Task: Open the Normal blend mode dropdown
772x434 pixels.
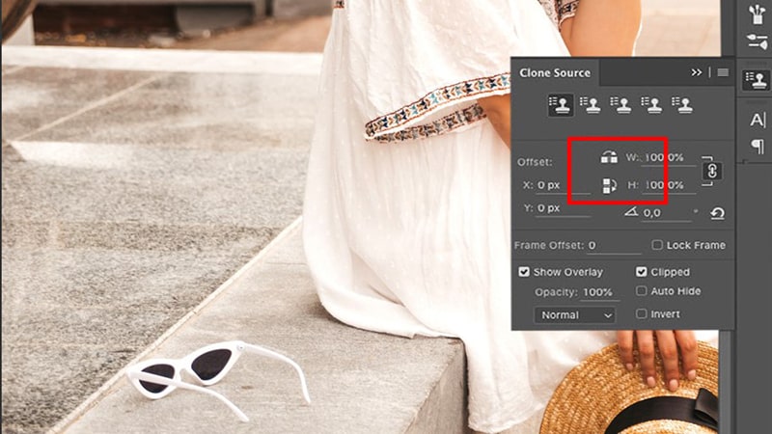Action: click(575, 315)
